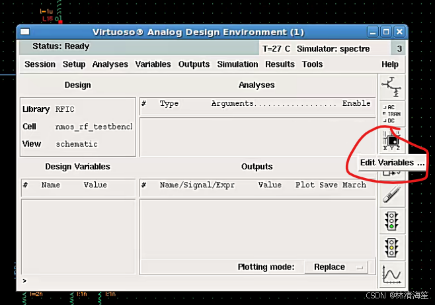
Task: Open the Analyses menu
Action: tap(110, 64)
